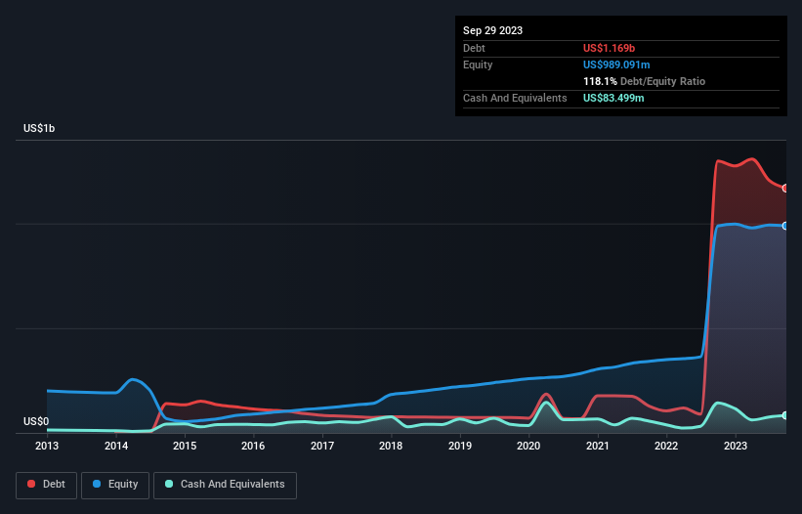Select the 2014 x-axis label

click(116, 446)
